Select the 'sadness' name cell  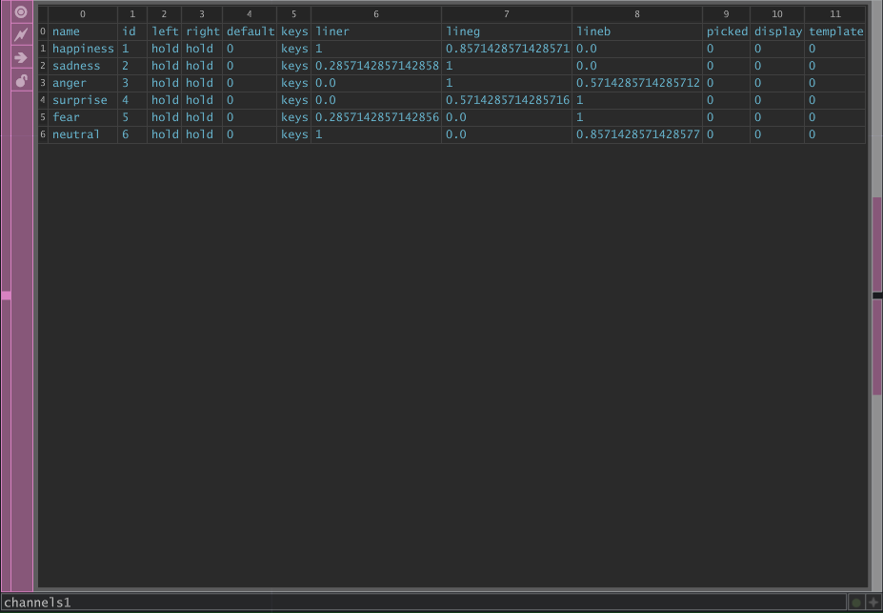point(83,66)
